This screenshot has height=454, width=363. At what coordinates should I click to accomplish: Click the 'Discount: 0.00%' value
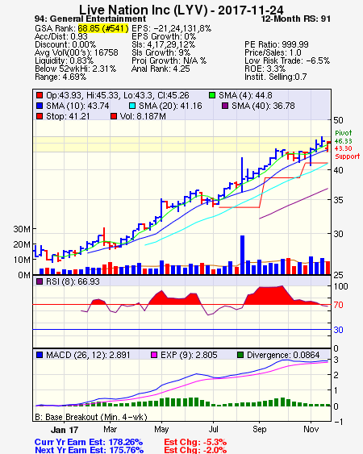tap(65, 44)
